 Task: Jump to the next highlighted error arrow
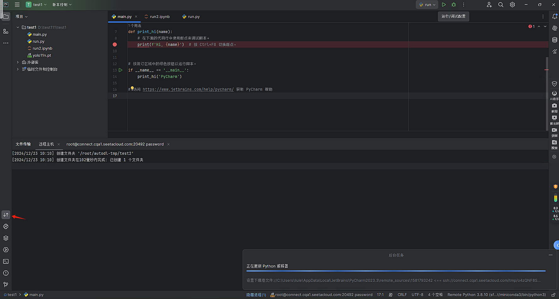(545, 26)
